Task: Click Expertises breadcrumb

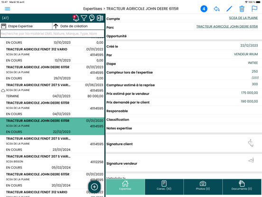Action: pos(93,9)
